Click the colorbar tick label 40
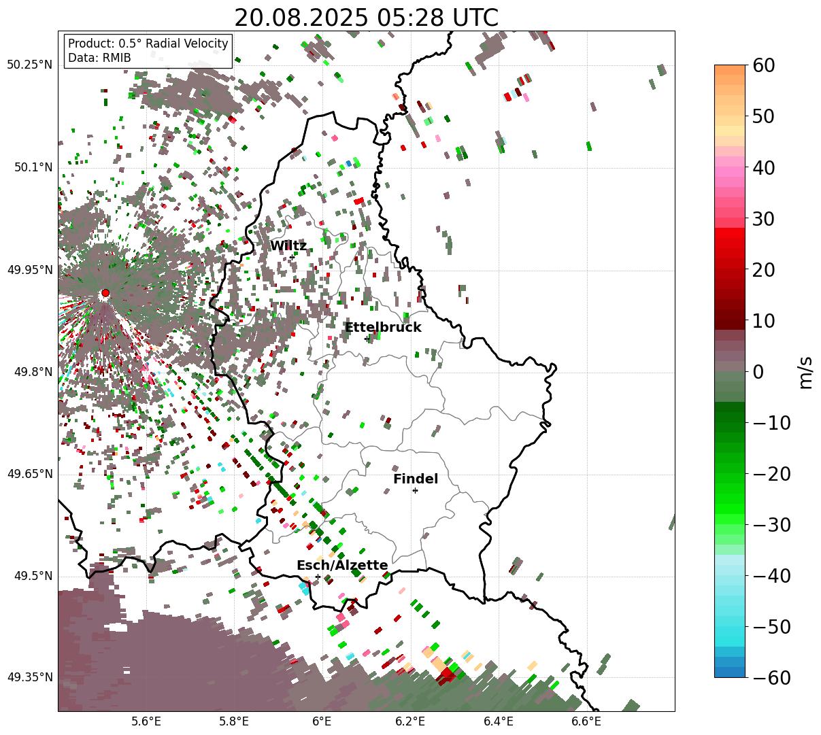 click(763, 167)
